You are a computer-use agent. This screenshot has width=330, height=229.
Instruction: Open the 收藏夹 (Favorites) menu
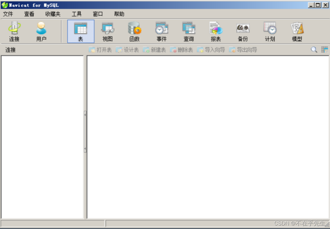(53, 14)
